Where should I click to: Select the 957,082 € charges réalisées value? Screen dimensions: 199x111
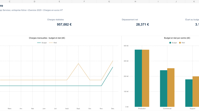click(64, 25)
